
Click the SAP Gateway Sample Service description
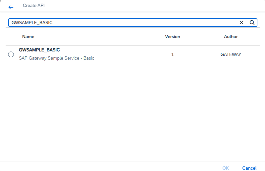coord(56,58)
